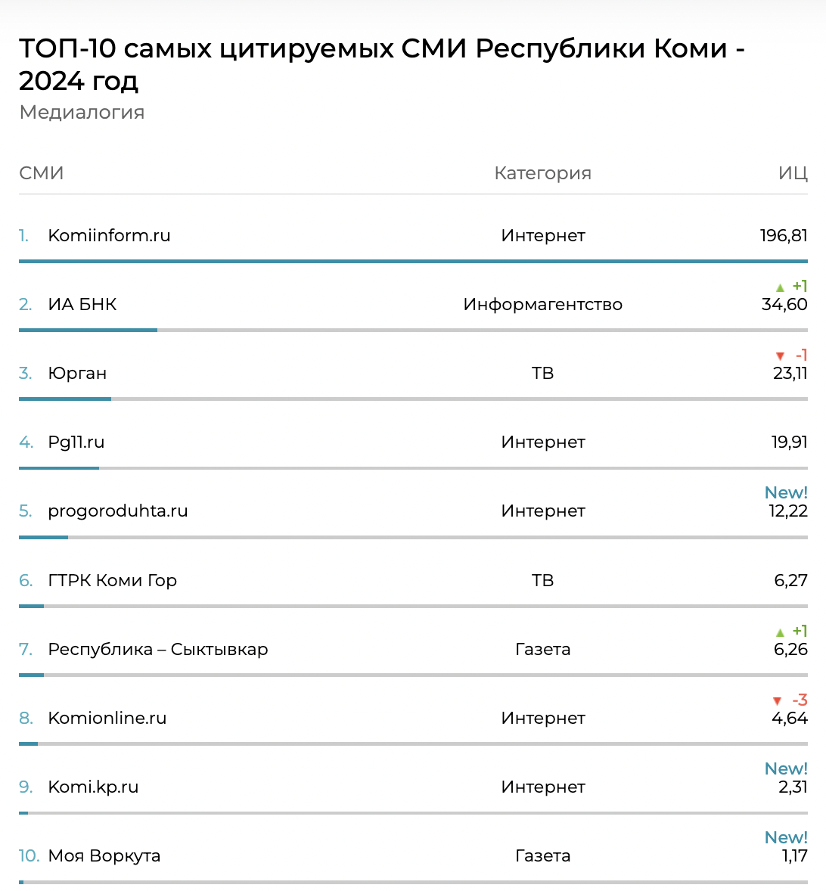Open ГТРК Коми Гор entry
This screenshot has height=891, width=826.
point(112,581)
